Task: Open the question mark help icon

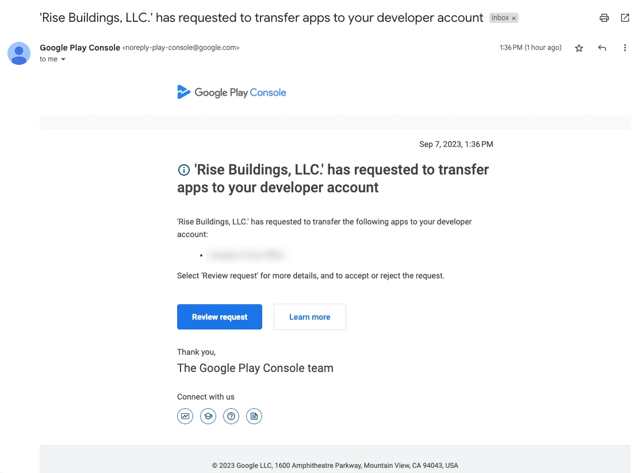Action: (x=231, y=416)
